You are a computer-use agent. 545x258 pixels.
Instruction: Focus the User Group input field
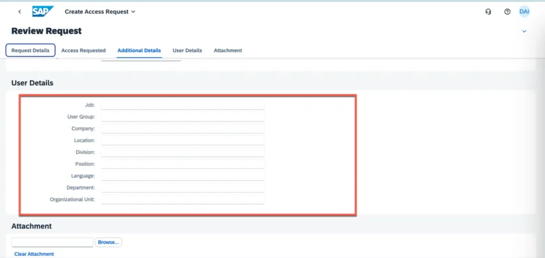click(x=183, y=117)
